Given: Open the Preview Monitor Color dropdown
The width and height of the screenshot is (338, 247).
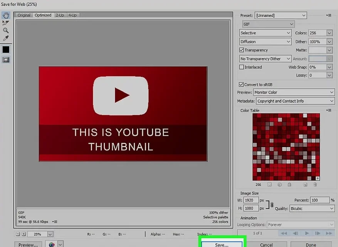Looking at the screenshot, I should 294,92.
